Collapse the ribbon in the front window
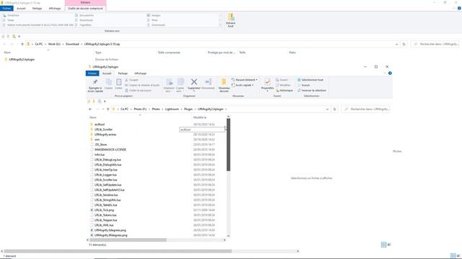462x259 pixels. point(385,73)
